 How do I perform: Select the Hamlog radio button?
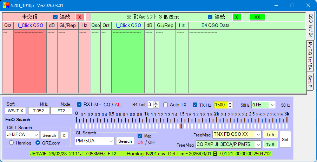pyautogui.click(x=12, y=143)
